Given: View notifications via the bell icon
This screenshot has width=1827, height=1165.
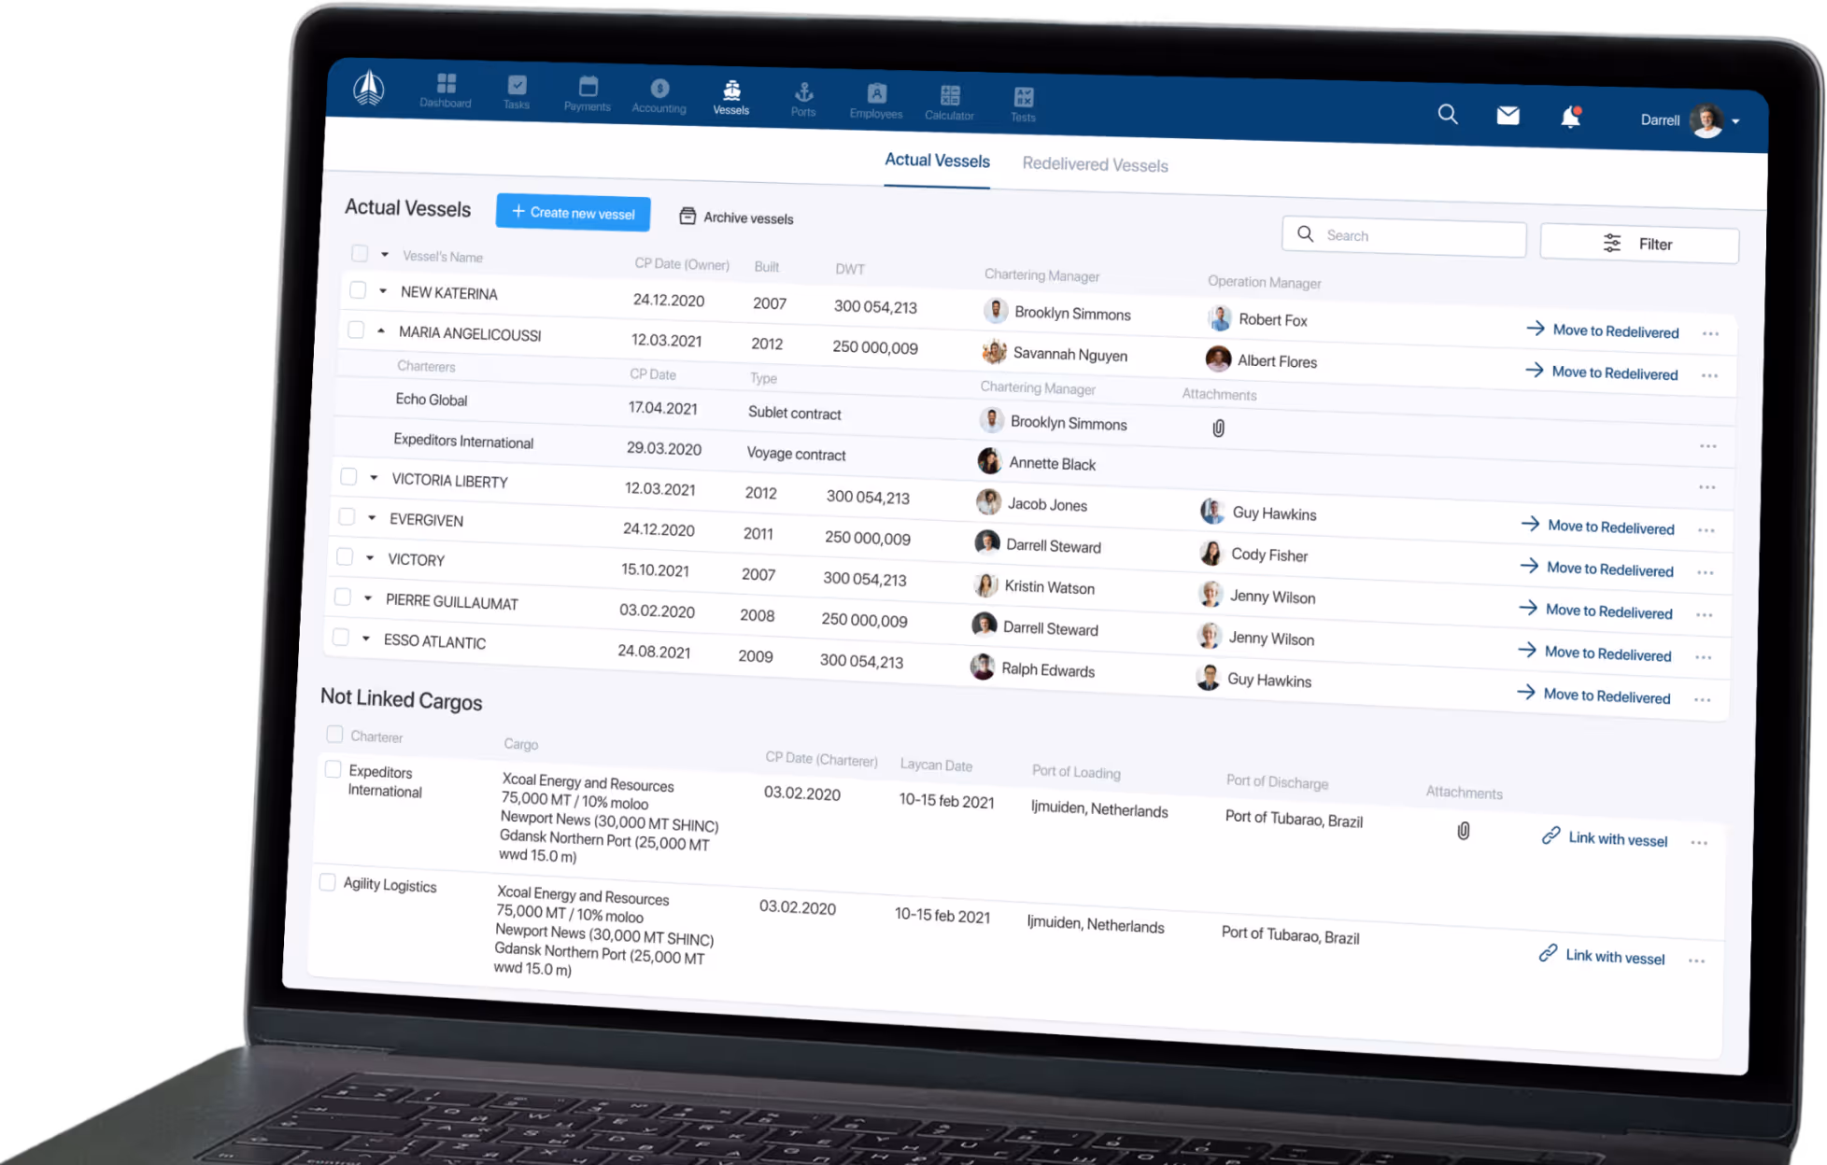Looking at the screenshot, I should tap(1570, 118).
